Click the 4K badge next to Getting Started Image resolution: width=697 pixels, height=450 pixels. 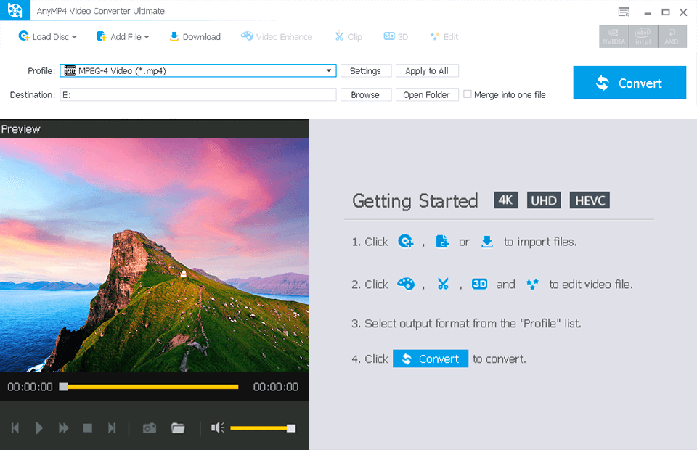coord(505,200)
